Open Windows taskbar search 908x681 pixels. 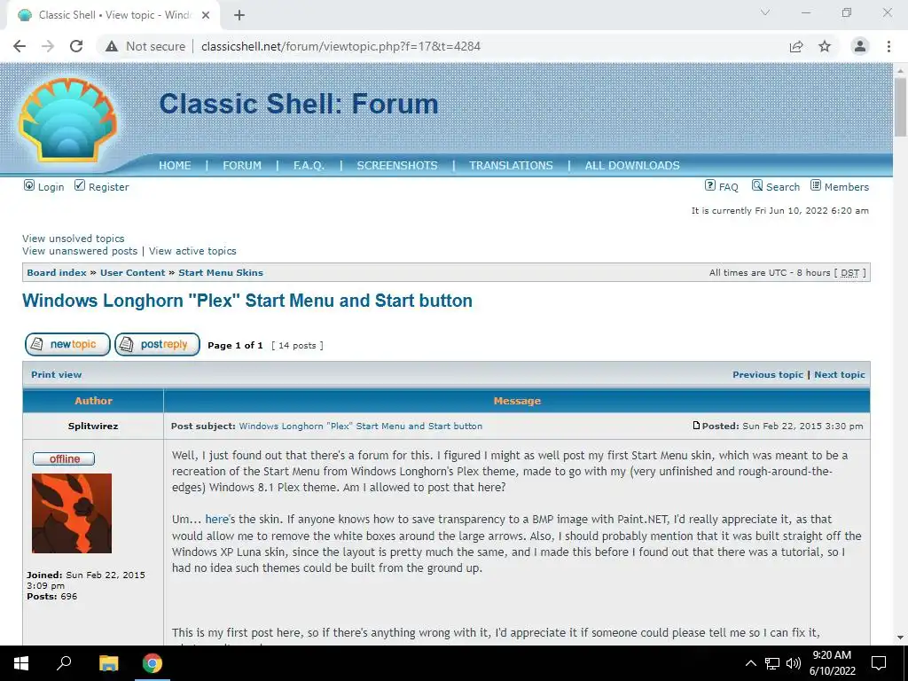(x=64, y=663)
